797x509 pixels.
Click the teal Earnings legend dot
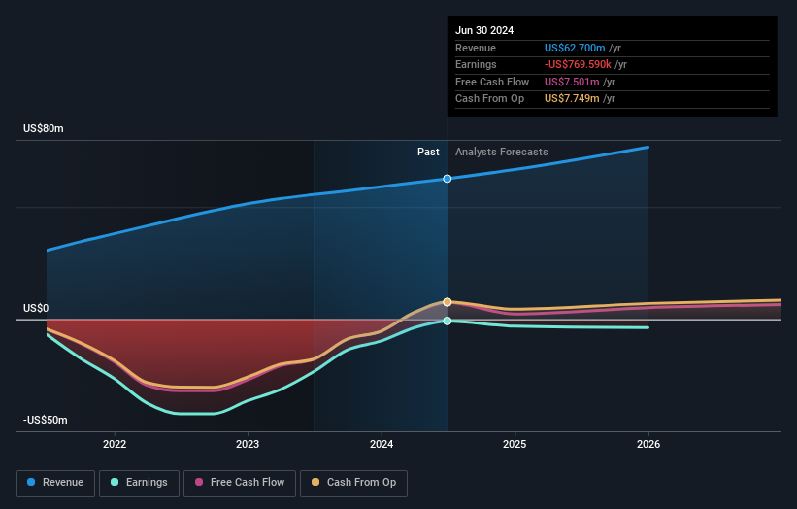tap(115, 482)
